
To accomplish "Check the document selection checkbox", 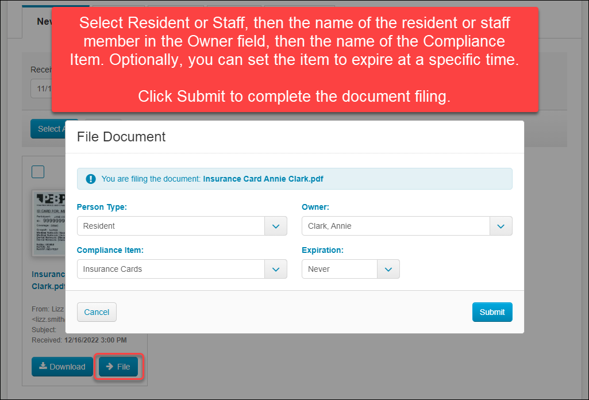I will click(x=37, y=172).
